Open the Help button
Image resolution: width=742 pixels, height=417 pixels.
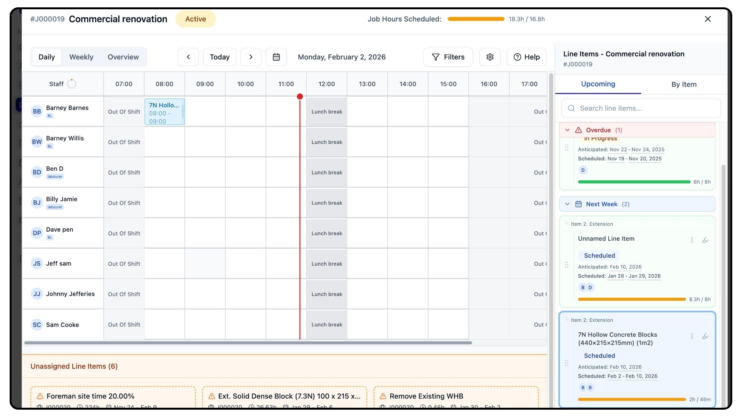tap(526, 57)
